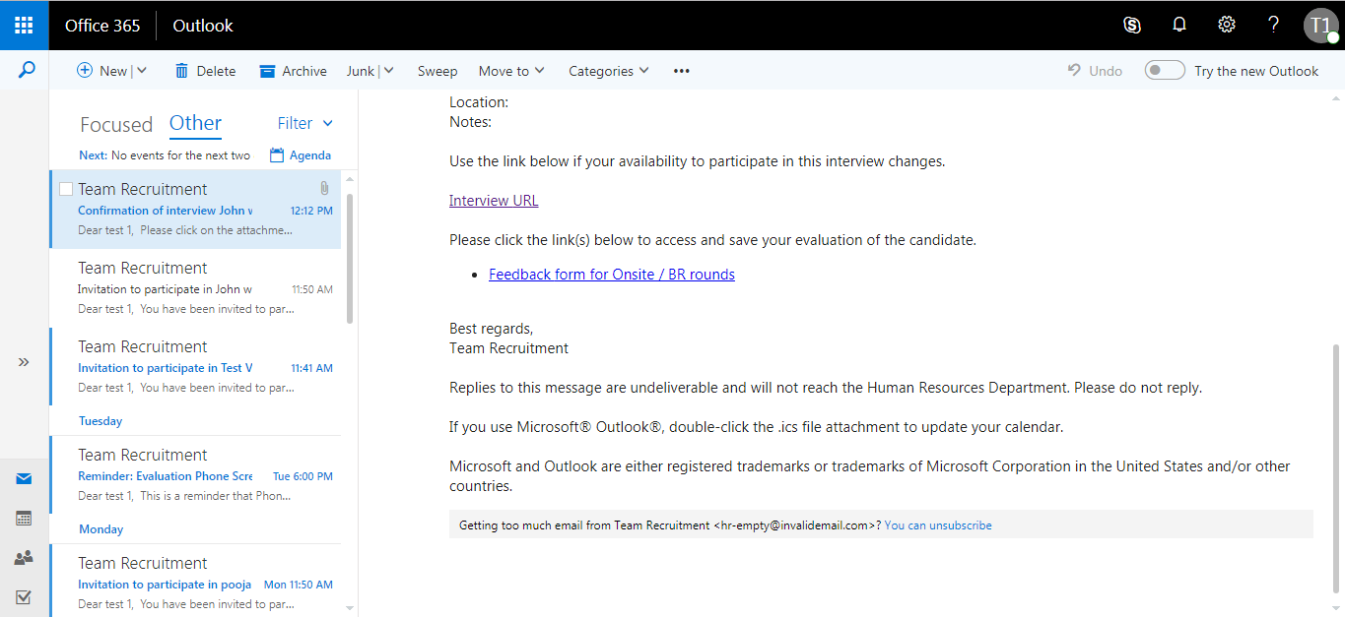Open the Categories dropdown
The width and height of the screenshot is (1345, 617).
pos(609,71)
